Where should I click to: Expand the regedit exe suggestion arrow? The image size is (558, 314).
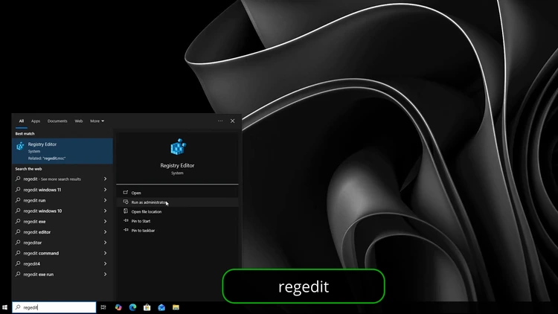[x=106, y=222]
